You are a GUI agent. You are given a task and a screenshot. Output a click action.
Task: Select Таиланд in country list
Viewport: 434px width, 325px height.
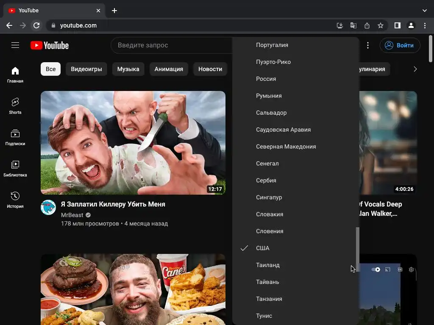tap(295, 265)
